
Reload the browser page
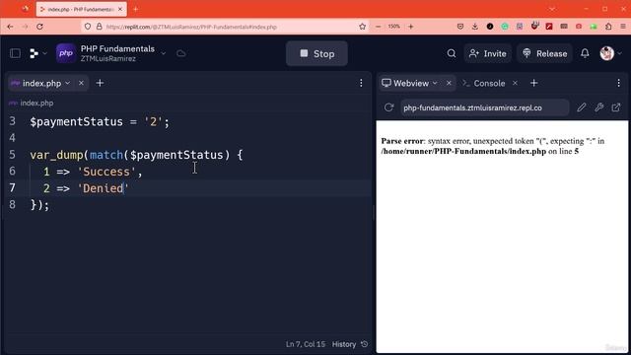click(x=39, y=27)
